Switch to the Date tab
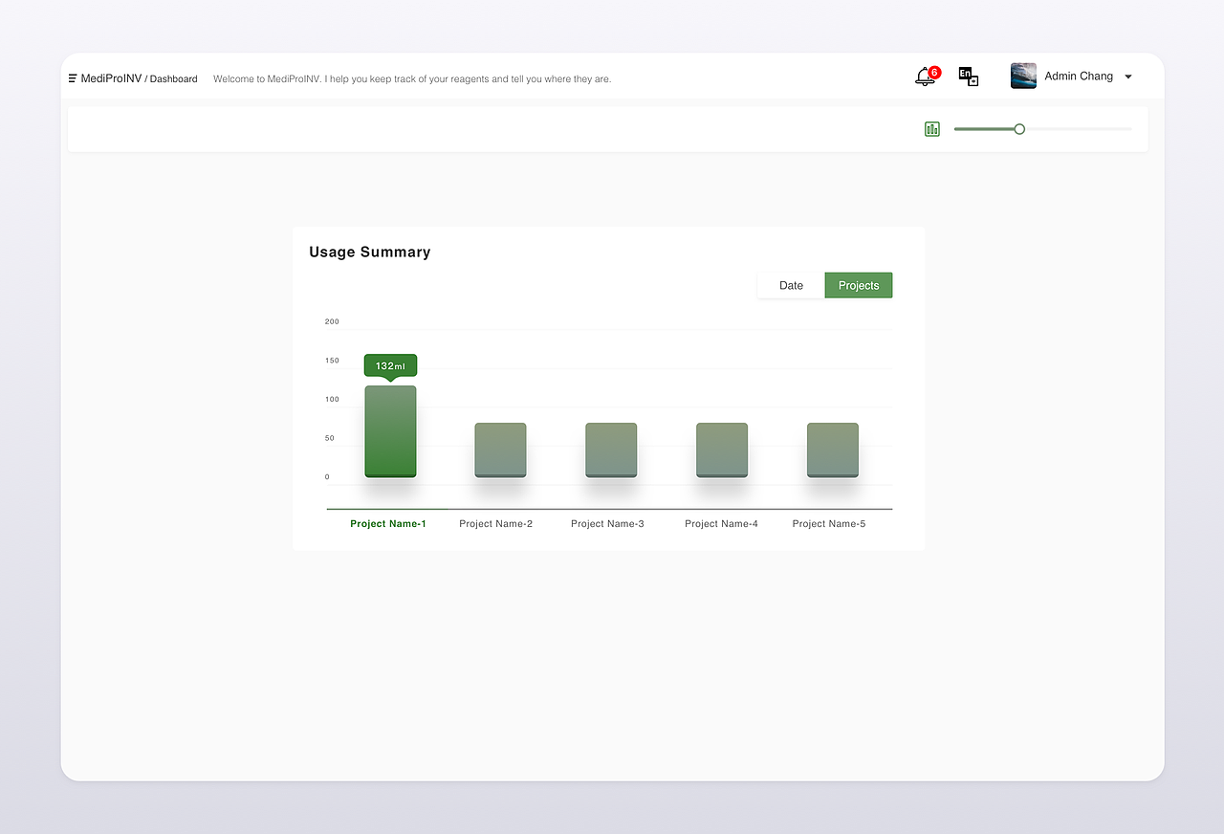 791,285
